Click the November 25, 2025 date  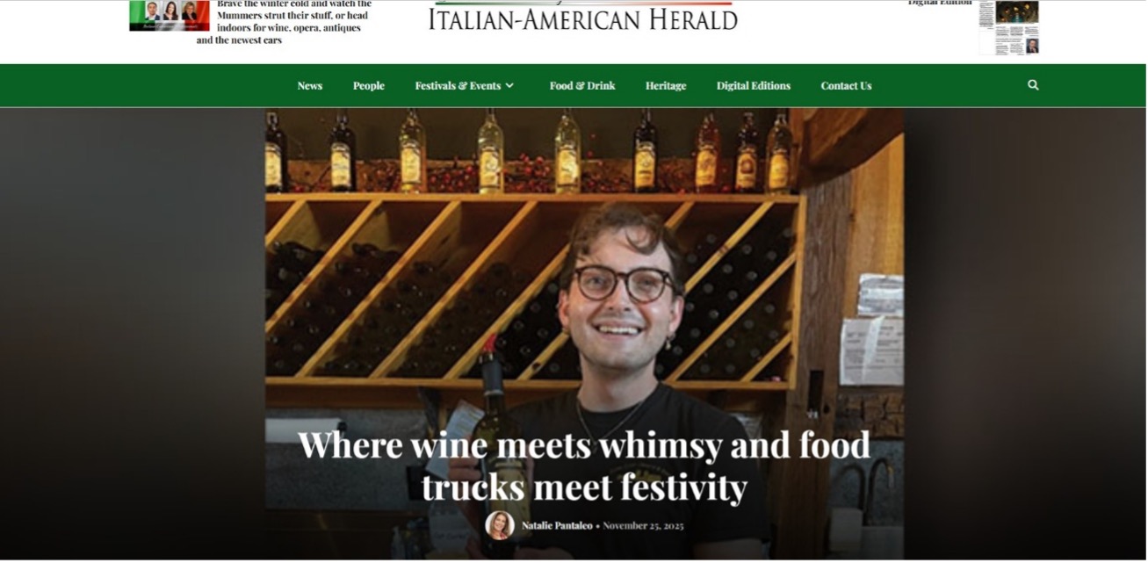pos(643,526)
